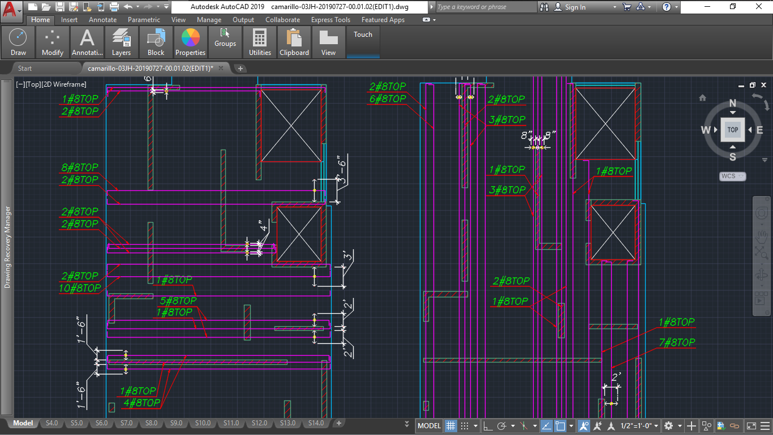This screenshot has width=773, height=435.
Task: Switch to the Annotate ribbon tab
Action: 102,20
